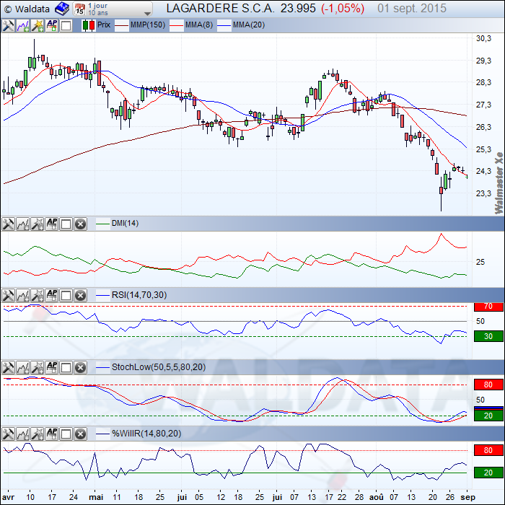Click the AP icon in StochLow panel toolbar

(52, 367)
